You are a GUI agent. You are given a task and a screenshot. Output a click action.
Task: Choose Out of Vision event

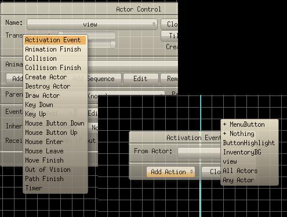pyautogui.click(x=55, y=170)
